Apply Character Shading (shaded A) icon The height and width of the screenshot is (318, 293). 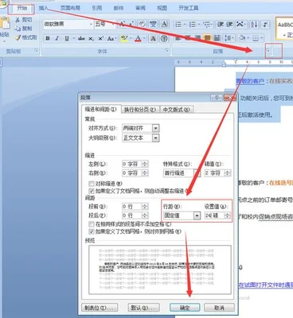coord(153,39)
